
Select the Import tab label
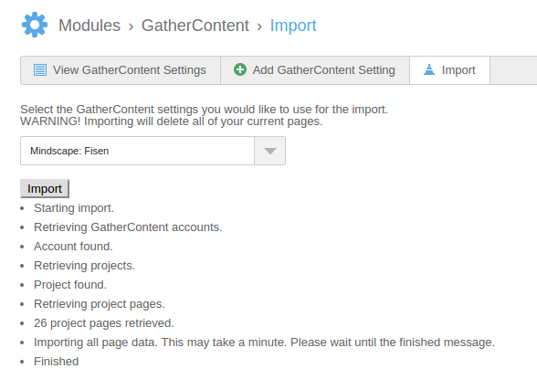pyautogui.click(x=458, y=70)
